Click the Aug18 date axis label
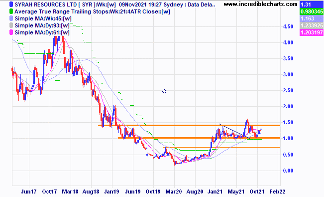324x197 pixels. tap(91, 192)
